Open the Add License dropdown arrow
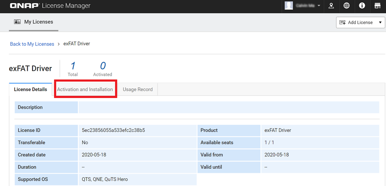 [380, 22]
